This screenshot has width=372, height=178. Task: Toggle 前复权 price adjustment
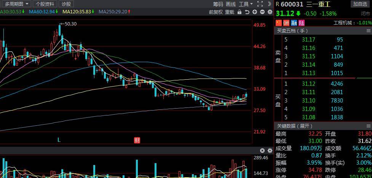(x=216, y=12)
